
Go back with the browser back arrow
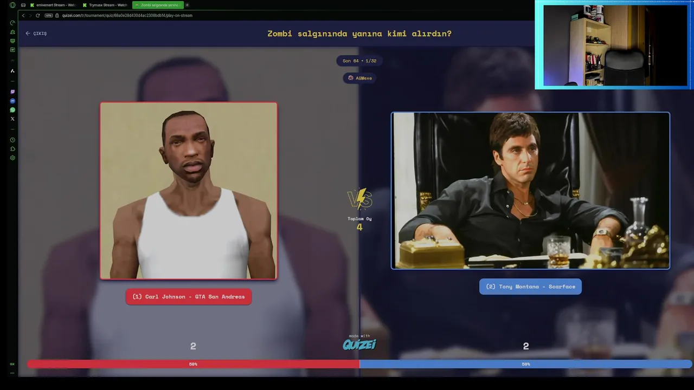click(23, 15)
